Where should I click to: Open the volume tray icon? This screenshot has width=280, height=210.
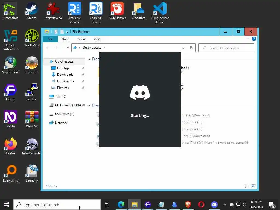click(244, 205)
